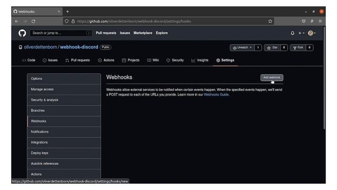Open the Projects tab

pyautogui.click(x=131, y=60)
